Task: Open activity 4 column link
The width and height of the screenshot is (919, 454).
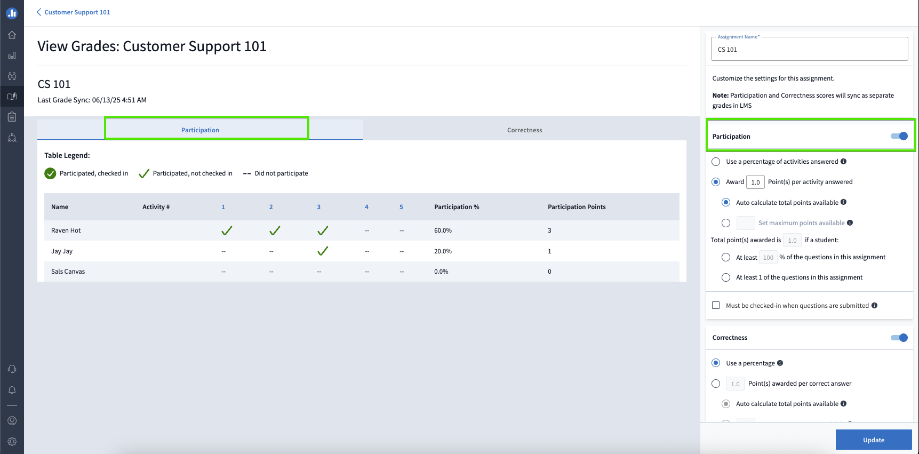Action: (366, 207)
